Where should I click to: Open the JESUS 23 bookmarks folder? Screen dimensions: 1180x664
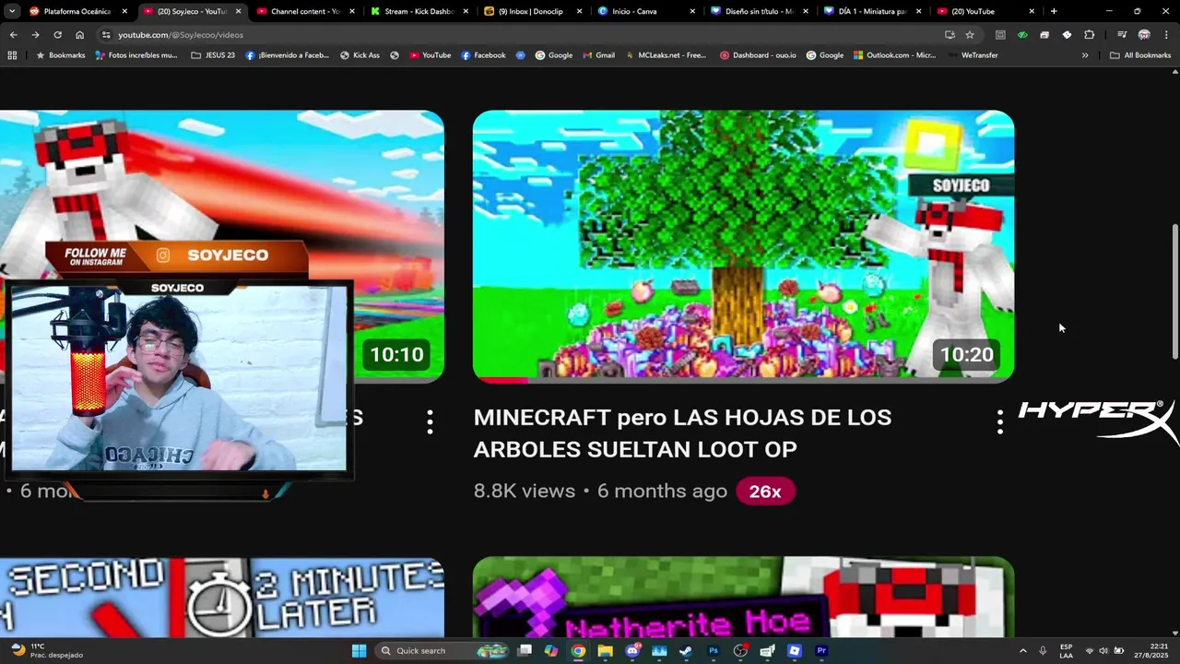213,55
